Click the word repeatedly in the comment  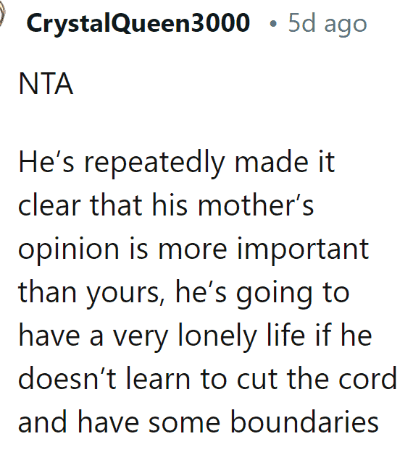[154, 163]
